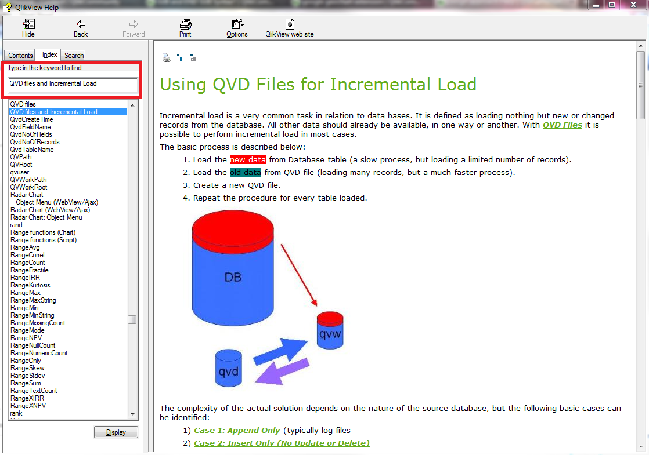This screenshot has height=455, width=649.
Task: Switch to the Contents tab
Action: [x=20, y=56]
